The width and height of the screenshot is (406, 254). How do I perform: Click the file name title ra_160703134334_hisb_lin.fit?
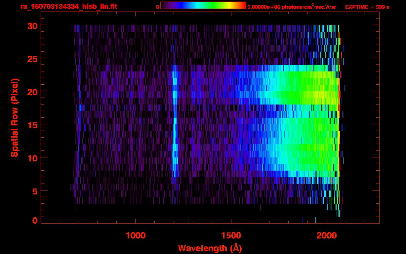68,7
